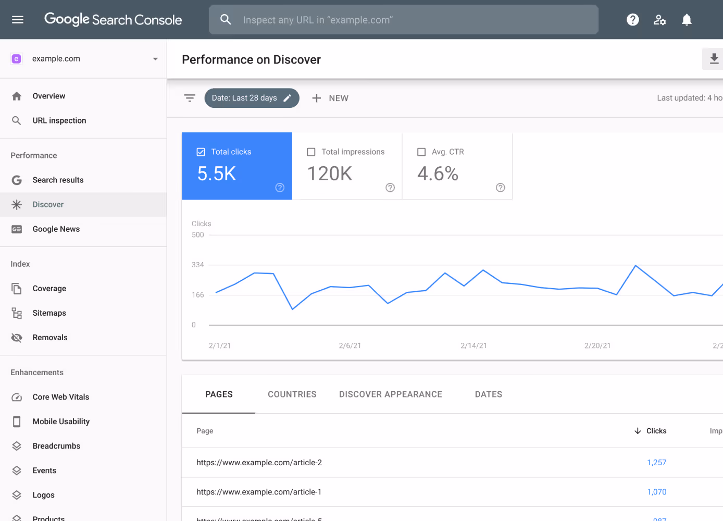Click the Google G Search results icon

[17, 180]
